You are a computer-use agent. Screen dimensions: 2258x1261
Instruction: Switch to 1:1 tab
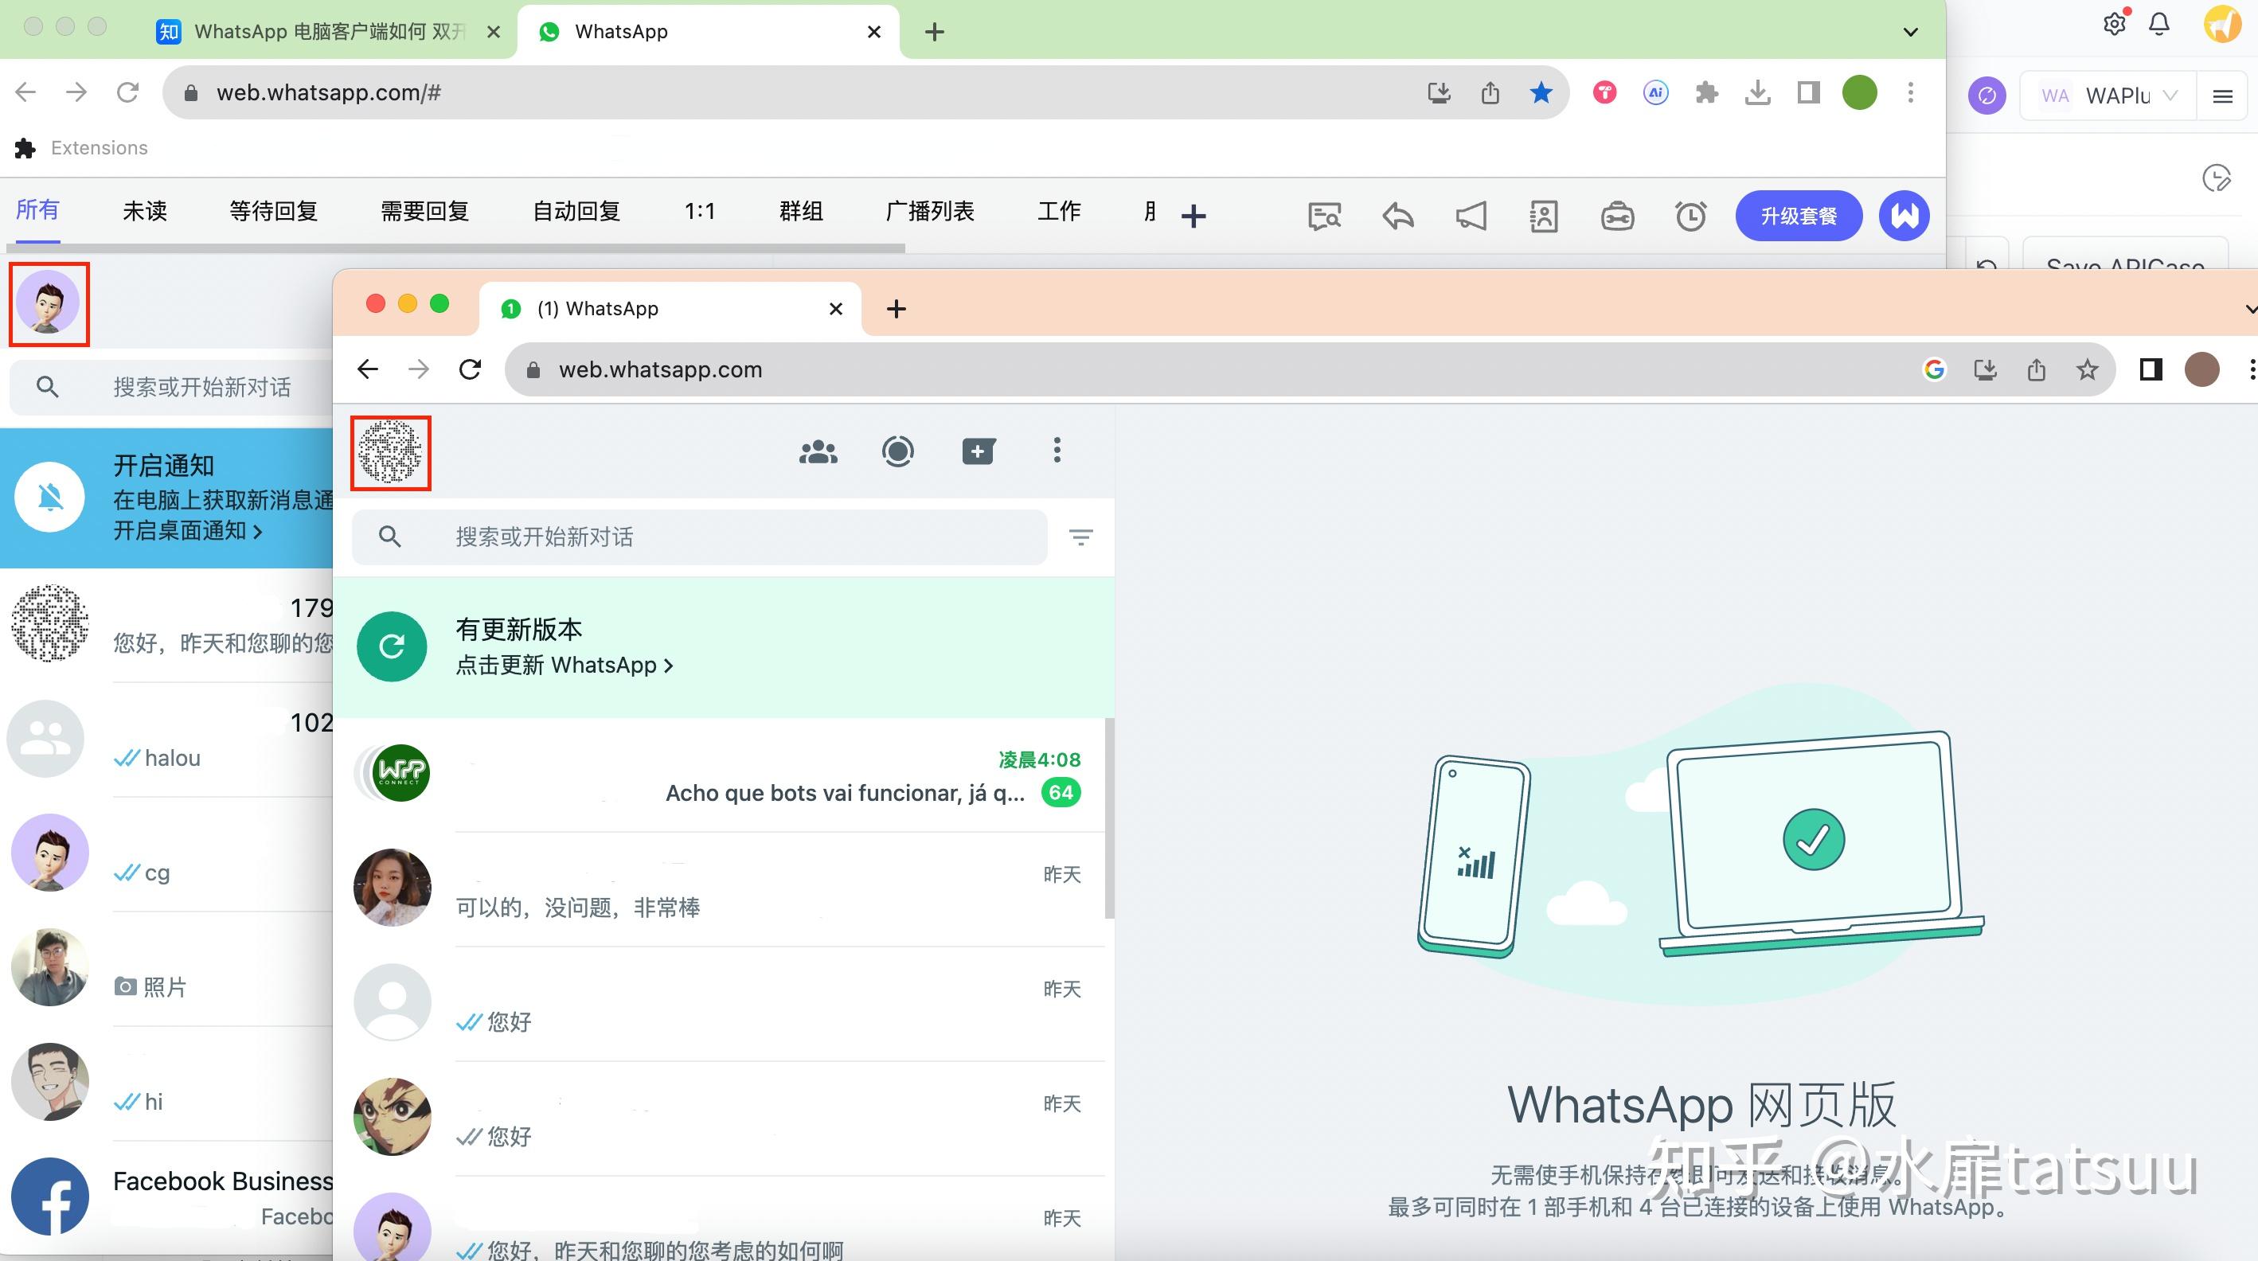tap(700, 211)
